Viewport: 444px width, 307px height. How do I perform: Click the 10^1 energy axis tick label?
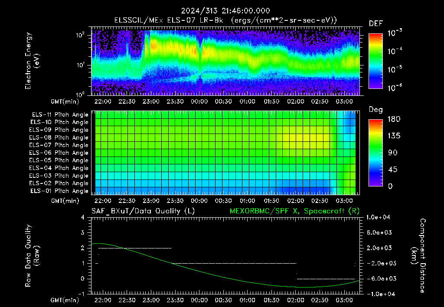80,65
